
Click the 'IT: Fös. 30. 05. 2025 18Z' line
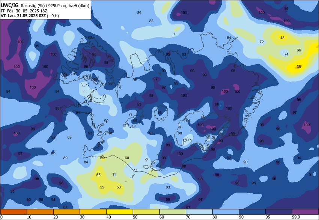click(24, 11)
